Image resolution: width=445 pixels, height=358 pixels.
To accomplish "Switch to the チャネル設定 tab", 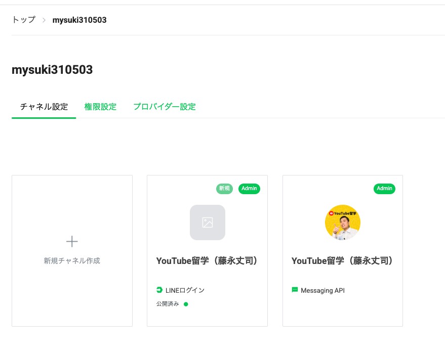I will point(44,107).
